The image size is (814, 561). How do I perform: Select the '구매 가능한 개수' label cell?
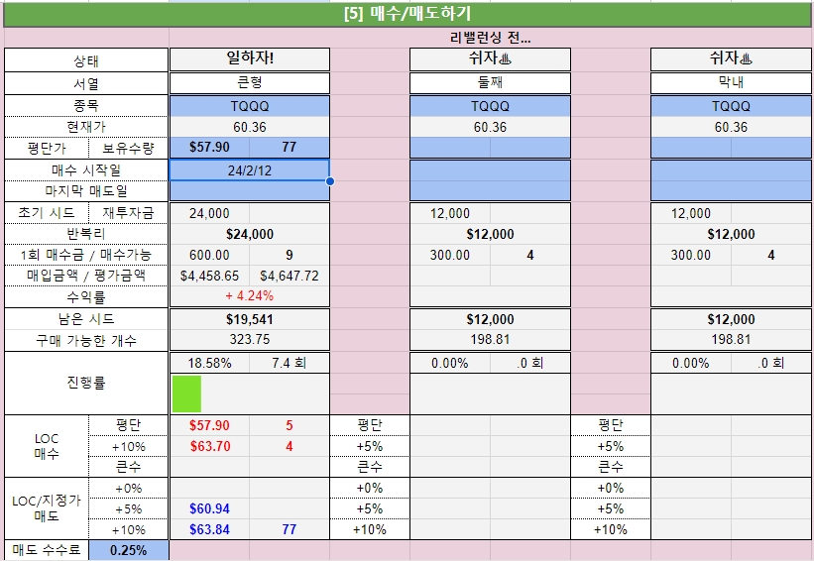[x=86, y=340]
